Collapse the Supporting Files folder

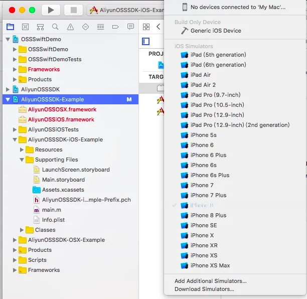[22, 160]
